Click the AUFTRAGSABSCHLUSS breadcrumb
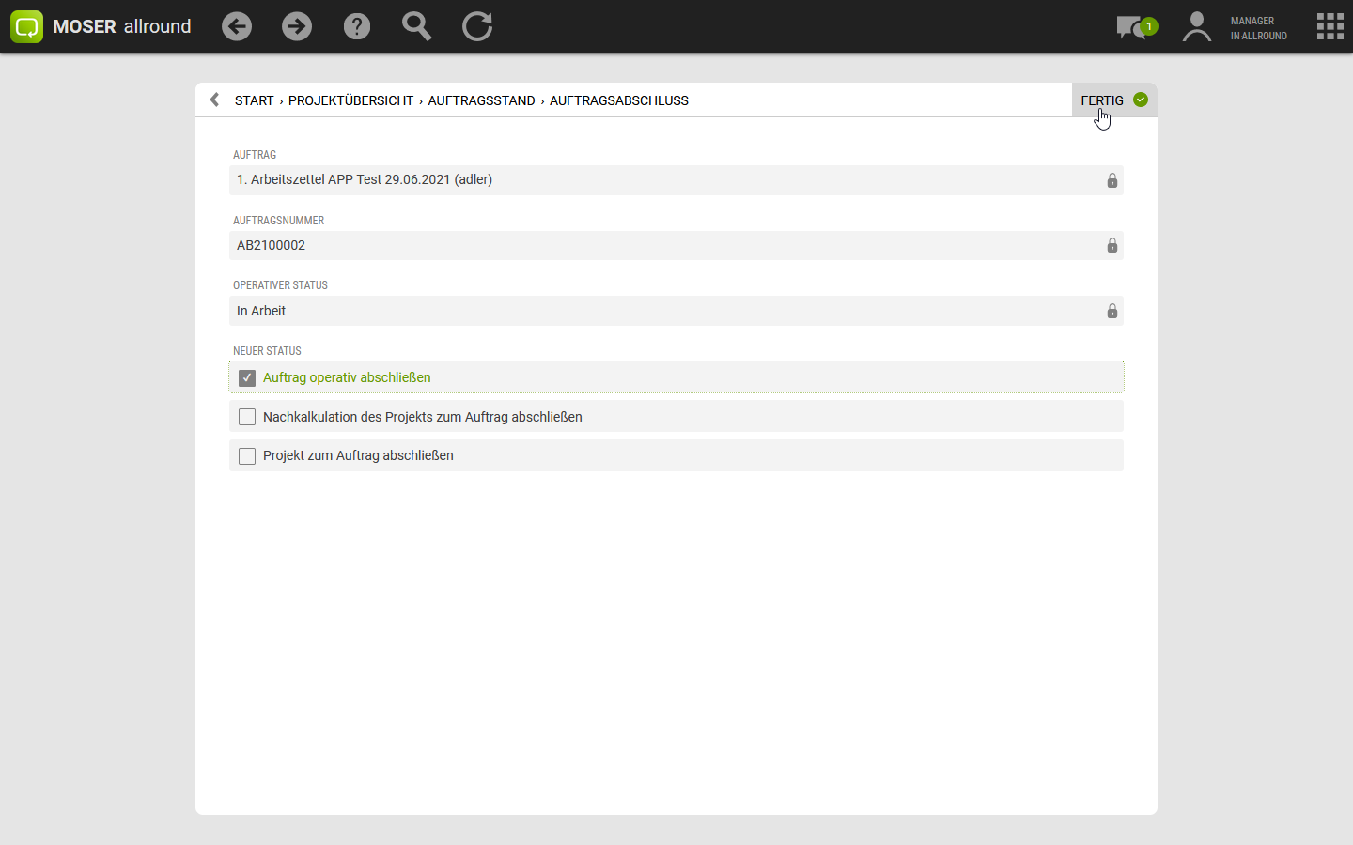This screenshot has width=1353, height=845. 619,100
